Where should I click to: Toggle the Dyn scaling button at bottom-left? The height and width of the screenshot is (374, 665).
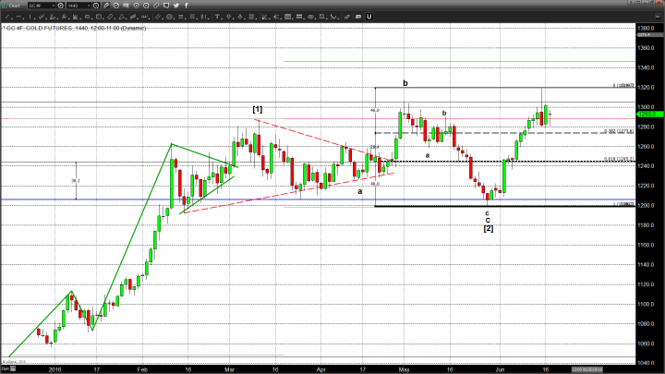(6, 368)
